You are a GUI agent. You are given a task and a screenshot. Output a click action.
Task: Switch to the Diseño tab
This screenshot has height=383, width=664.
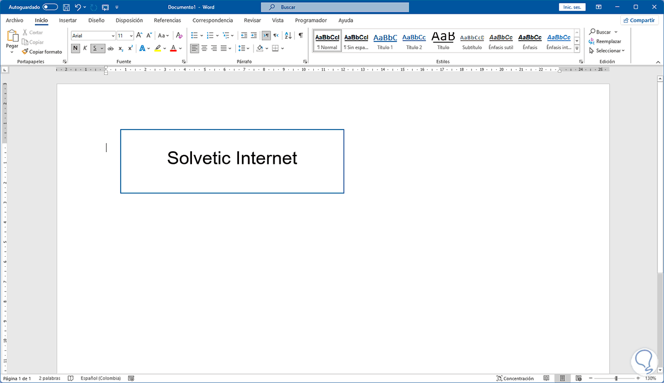96,20
